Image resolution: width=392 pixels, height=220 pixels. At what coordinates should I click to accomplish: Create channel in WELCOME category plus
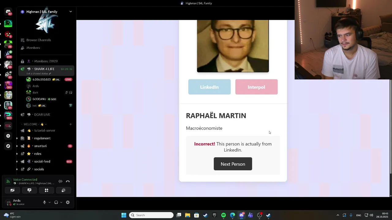pos(70,124)
